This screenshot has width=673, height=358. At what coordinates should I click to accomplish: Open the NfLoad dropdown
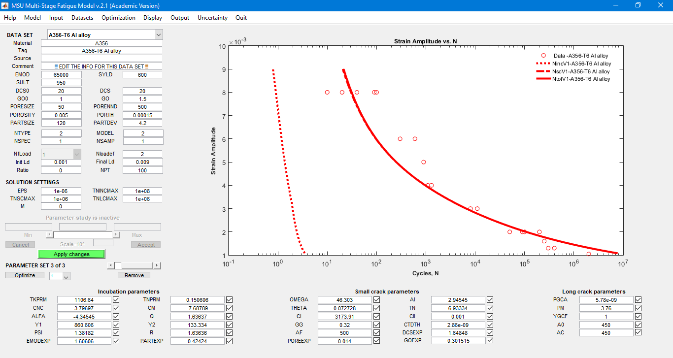[77, 154]
